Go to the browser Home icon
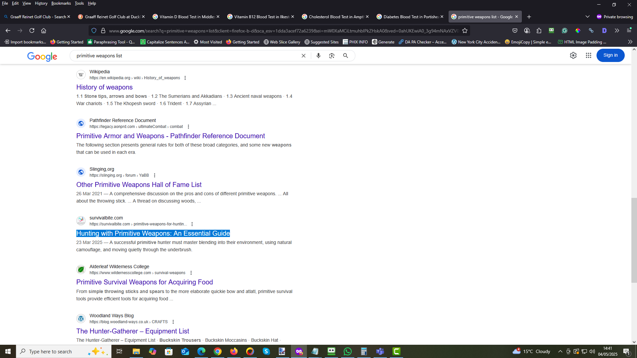The height and width of the screenshot is (358, 637). click(x=43, y=30)
